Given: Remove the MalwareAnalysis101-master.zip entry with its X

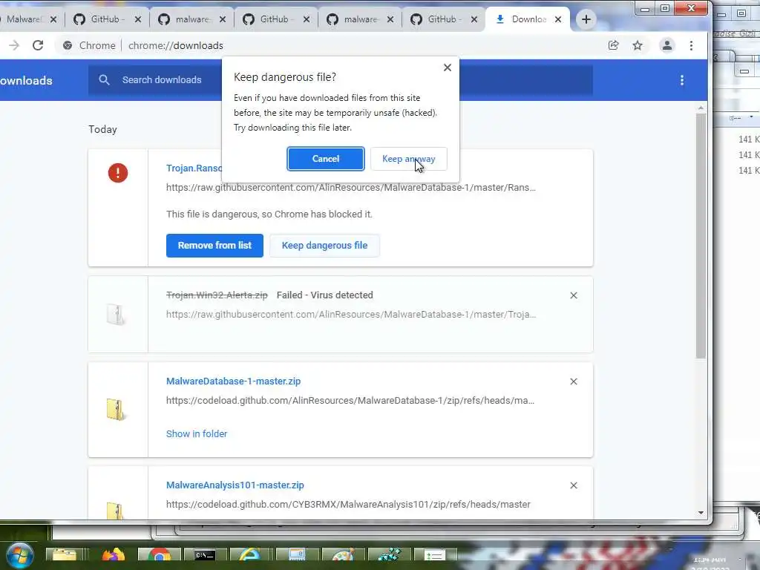Looking at the screenshot, I should (x=574, y=485).
